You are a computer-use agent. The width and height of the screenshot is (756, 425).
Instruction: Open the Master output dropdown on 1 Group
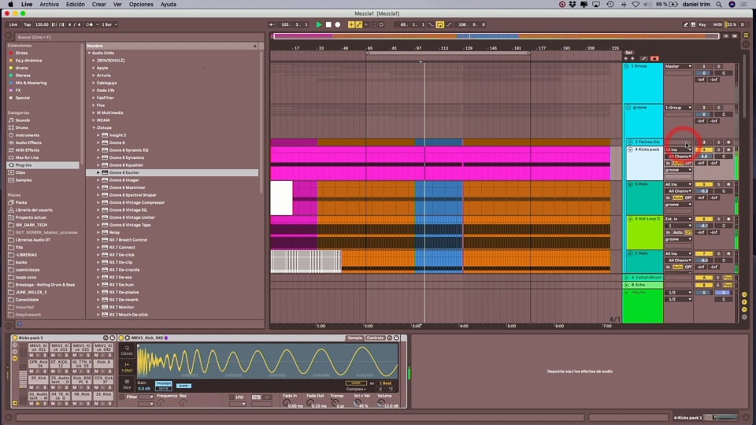click(678, 66)
